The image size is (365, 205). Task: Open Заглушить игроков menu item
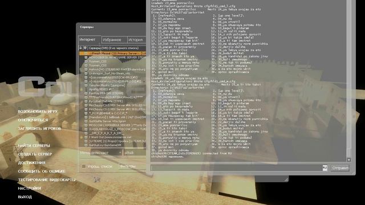coord(39,129)
